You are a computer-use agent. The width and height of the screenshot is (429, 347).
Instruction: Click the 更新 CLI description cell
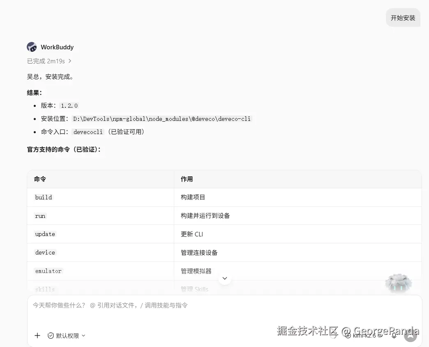tap(298, 234)
